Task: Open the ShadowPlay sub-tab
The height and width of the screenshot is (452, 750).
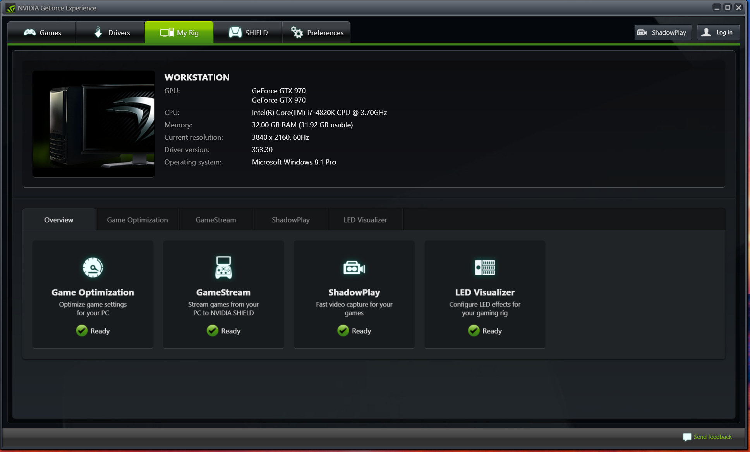Action: pyautogui.click(x=291, y=220)
